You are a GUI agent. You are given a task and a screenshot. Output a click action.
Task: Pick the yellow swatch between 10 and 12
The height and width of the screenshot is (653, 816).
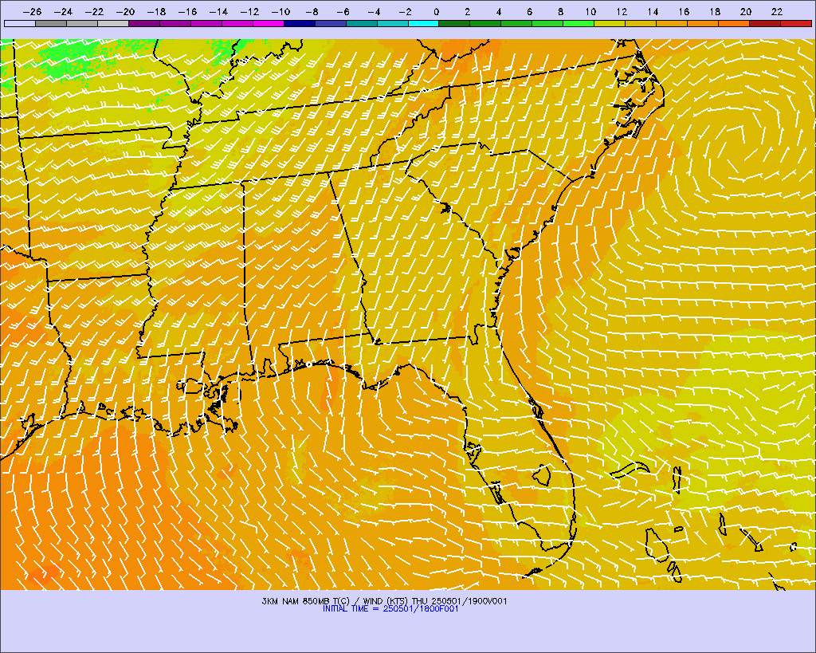[610, 23]
